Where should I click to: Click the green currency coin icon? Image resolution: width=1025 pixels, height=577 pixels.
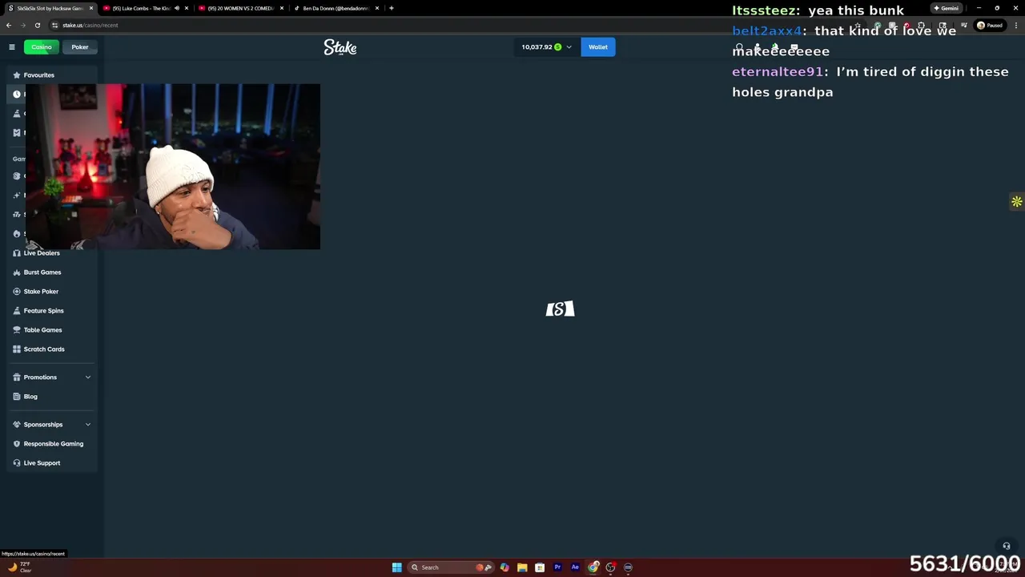[558, 47]
